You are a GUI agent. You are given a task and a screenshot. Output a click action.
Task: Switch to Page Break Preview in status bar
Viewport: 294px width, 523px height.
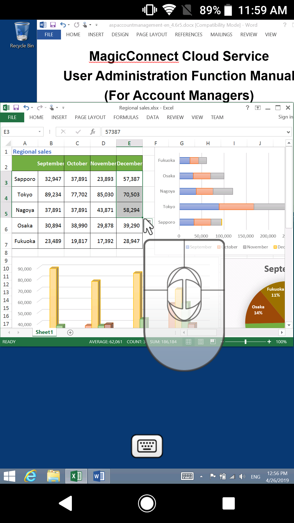[213, 342]
